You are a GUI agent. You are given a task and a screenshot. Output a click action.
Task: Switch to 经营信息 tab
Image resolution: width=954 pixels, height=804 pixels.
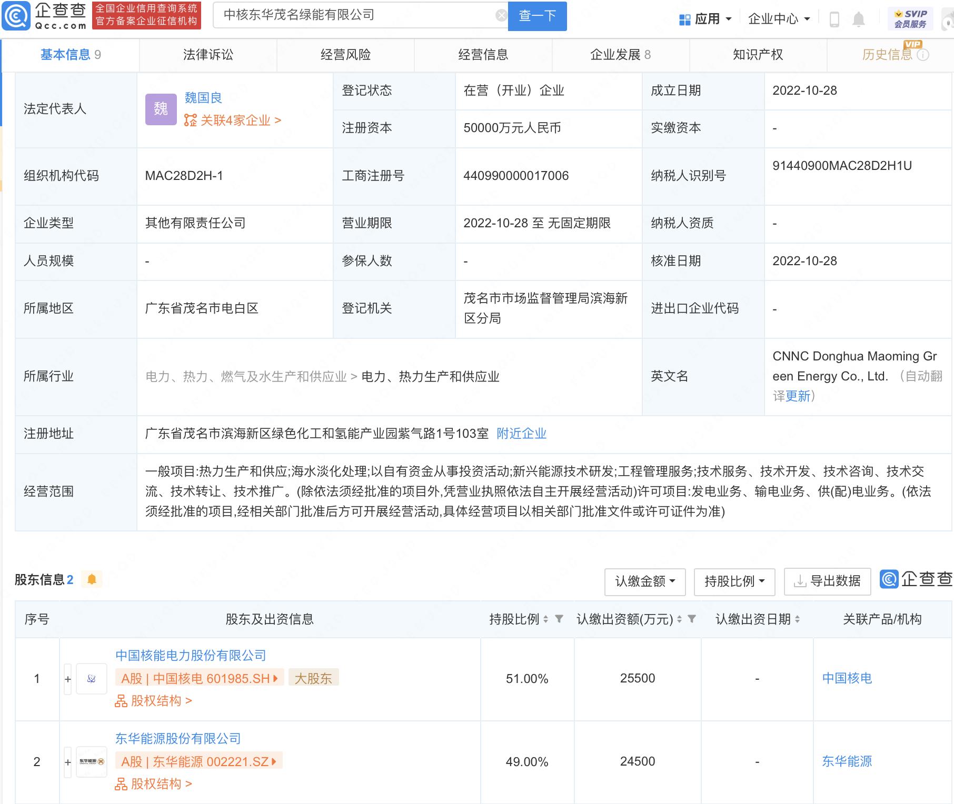(x=483, y=55)
